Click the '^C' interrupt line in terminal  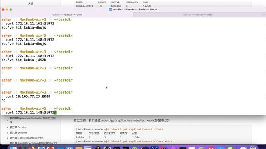(3, 100)
